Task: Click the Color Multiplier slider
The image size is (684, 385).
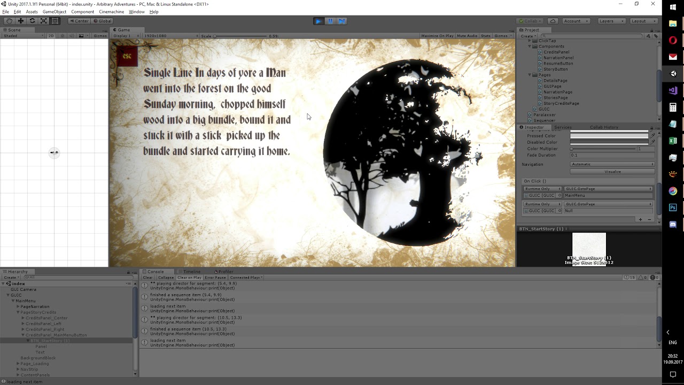Action: pos(603,149)
